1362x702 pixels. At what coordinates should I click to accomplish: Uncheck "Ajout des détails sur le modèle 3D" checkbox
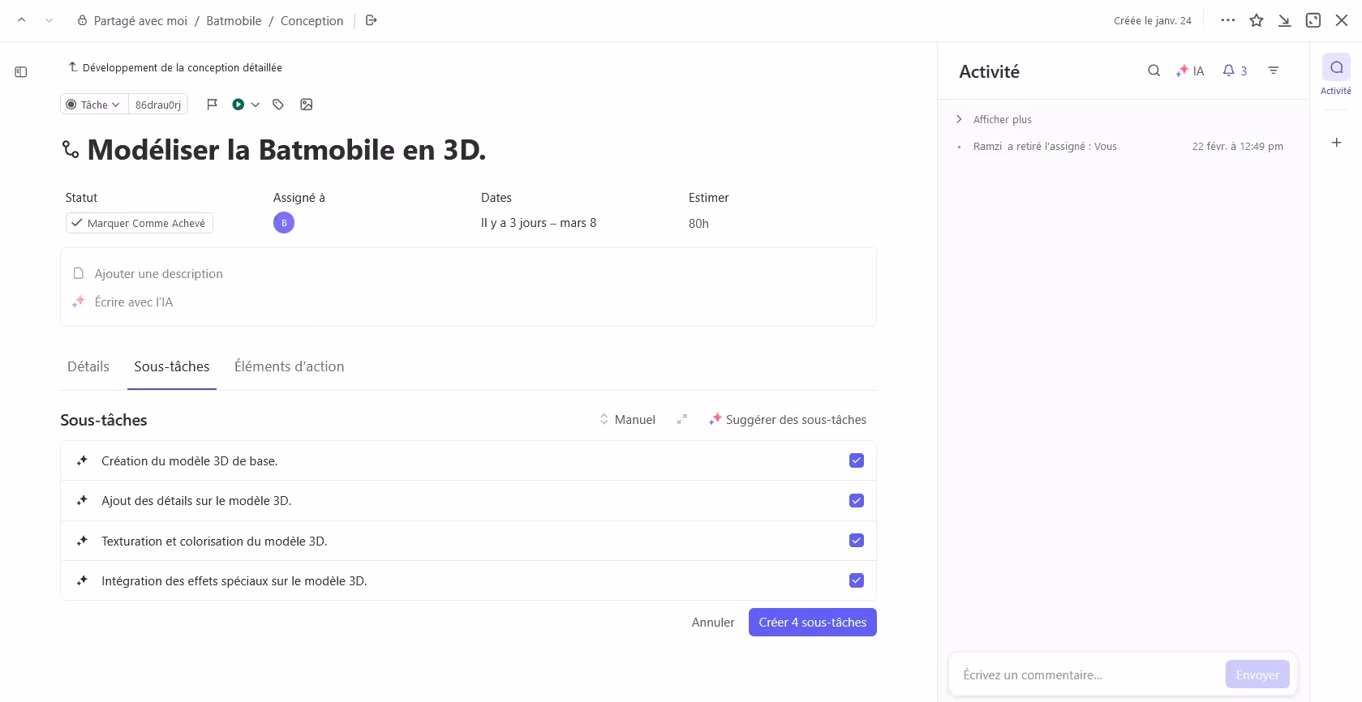point(856,501)
